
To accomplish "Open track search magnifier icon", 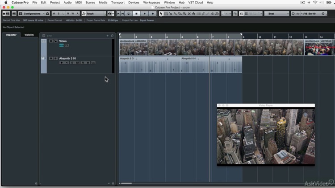I will click(x=112, y=36).
